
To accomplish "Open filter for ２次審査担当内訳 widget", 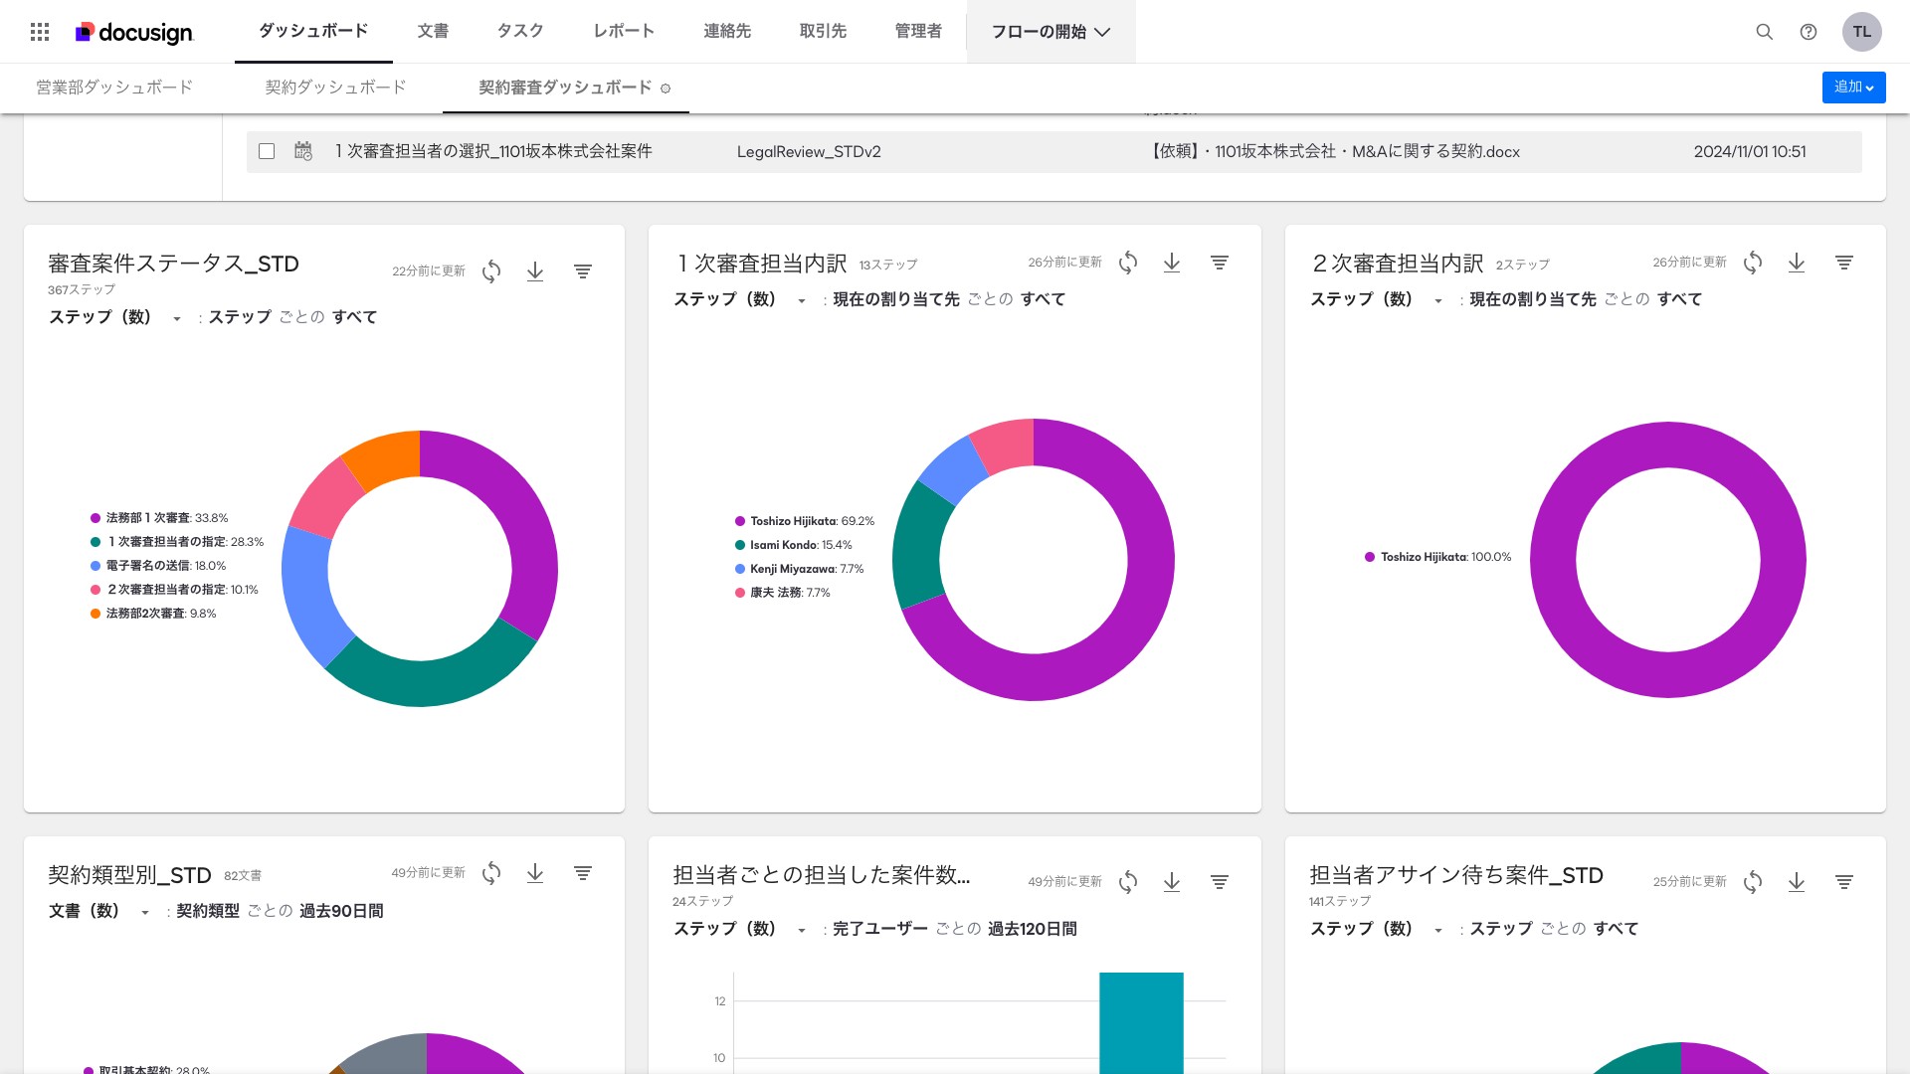I will coord(1843,263).
